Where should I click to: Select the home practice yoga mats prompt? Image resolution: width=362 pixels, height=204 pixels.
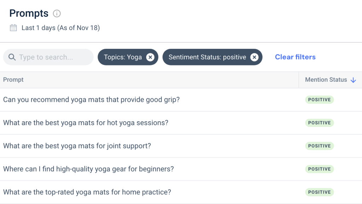87,192
